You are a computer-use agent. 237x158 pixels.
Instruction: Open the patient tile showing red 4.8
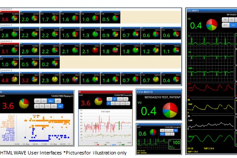[9, 78]
